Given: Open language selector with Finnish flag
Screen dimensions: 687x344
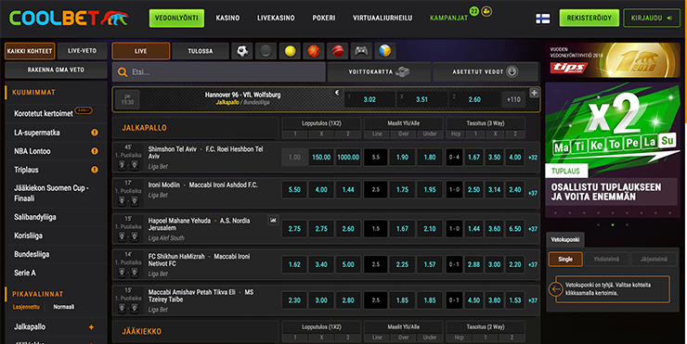Looking at the screenshot, I should [x=543, y=19].
